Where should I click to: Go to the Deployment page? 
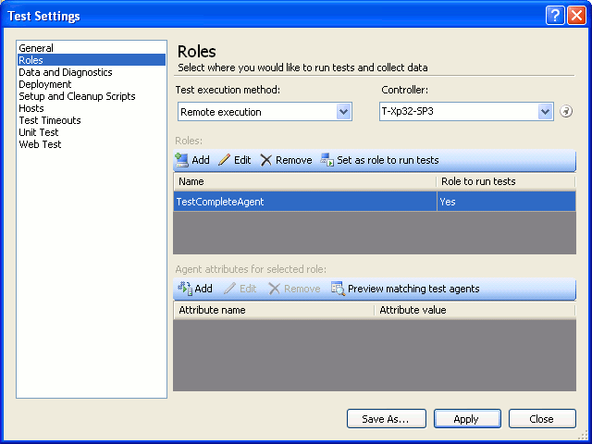pos(45,84)
